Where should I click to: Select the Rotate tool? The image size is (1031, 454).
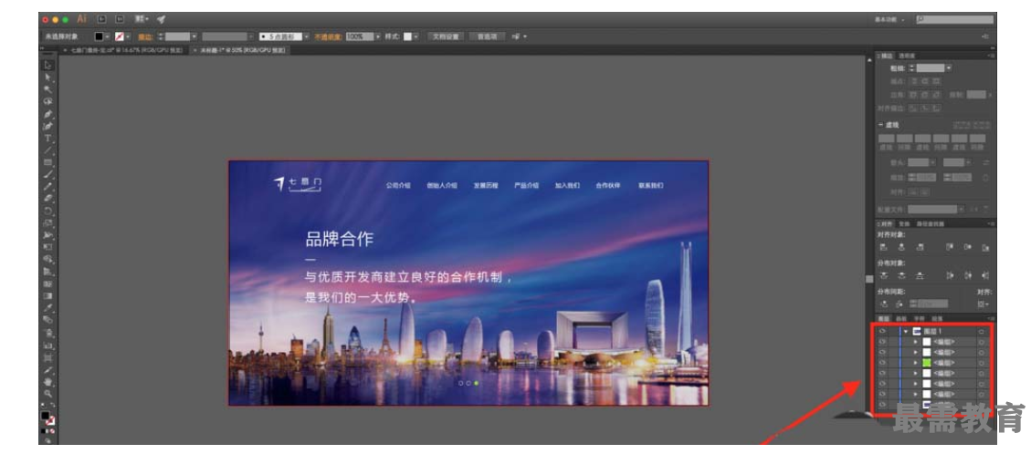point(48,212)
